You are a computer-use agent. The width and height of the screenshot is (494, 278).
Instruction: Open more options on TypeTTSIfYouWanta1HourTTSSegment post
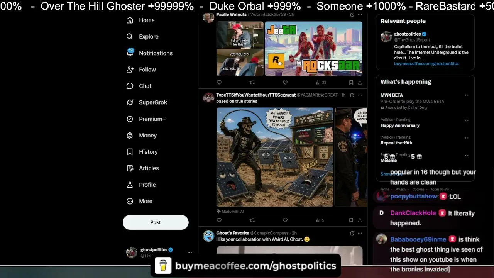(x=360, y=95)
